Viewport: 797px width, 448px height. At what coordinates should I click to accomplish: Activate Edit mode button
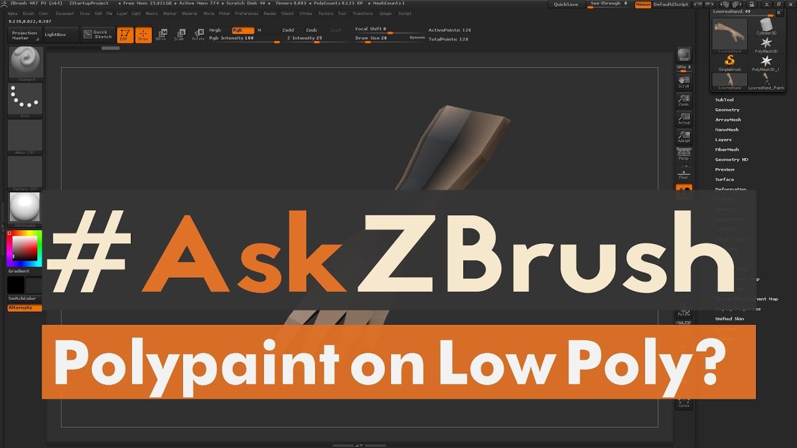pyautogui.click(x=124, y=35)
